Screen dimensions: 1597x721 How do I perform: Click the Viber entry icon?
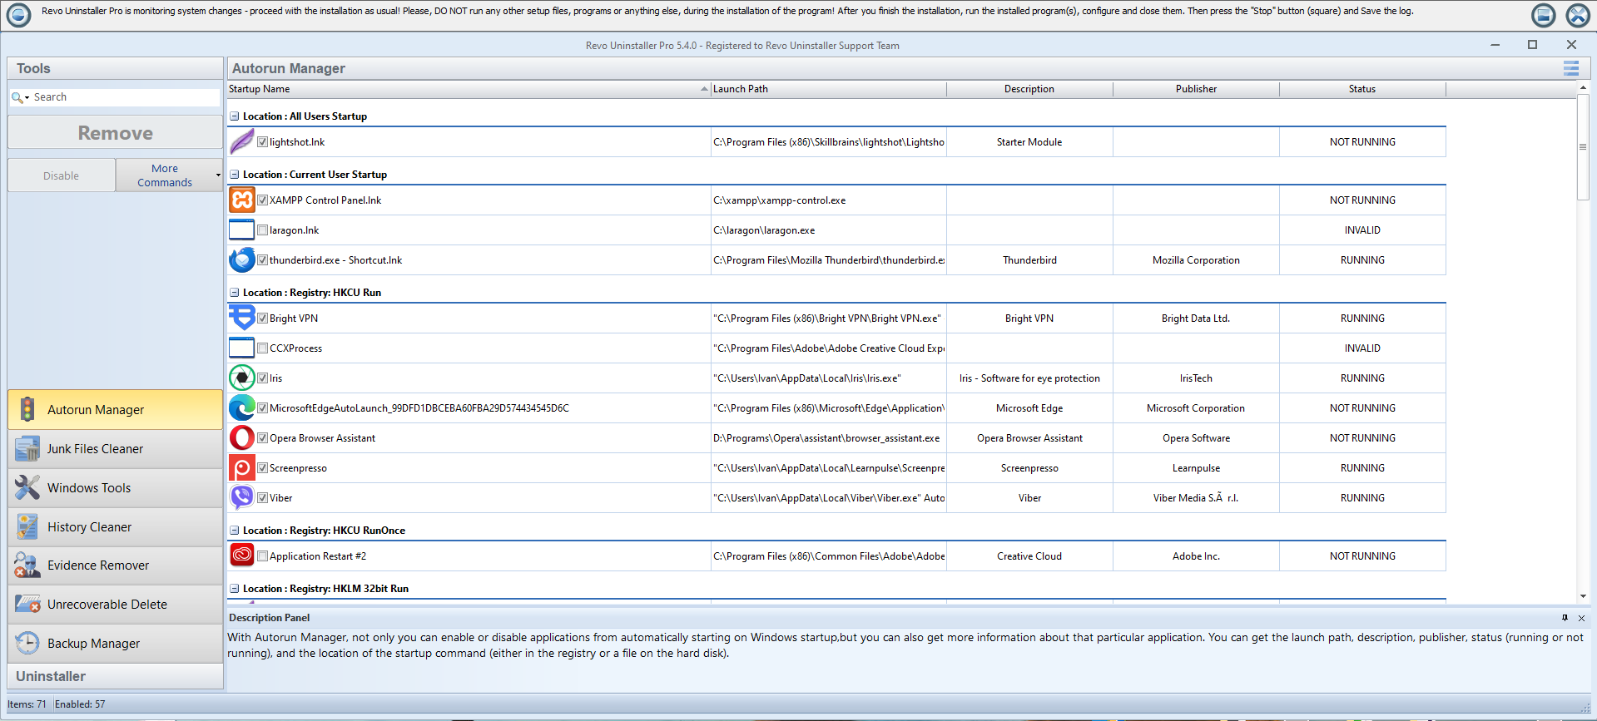point(241,497)
